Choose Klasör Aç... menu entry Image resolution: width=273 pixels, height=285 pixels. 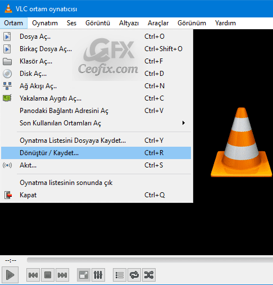tap(96, 61)
